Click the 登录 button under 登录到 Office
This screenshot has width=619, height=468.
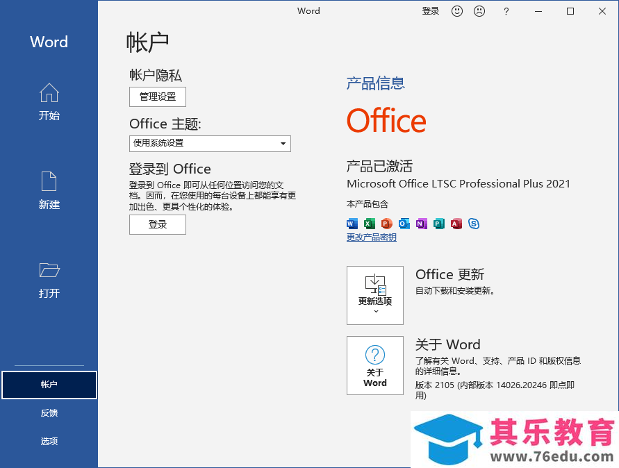(x=158, y=224)
